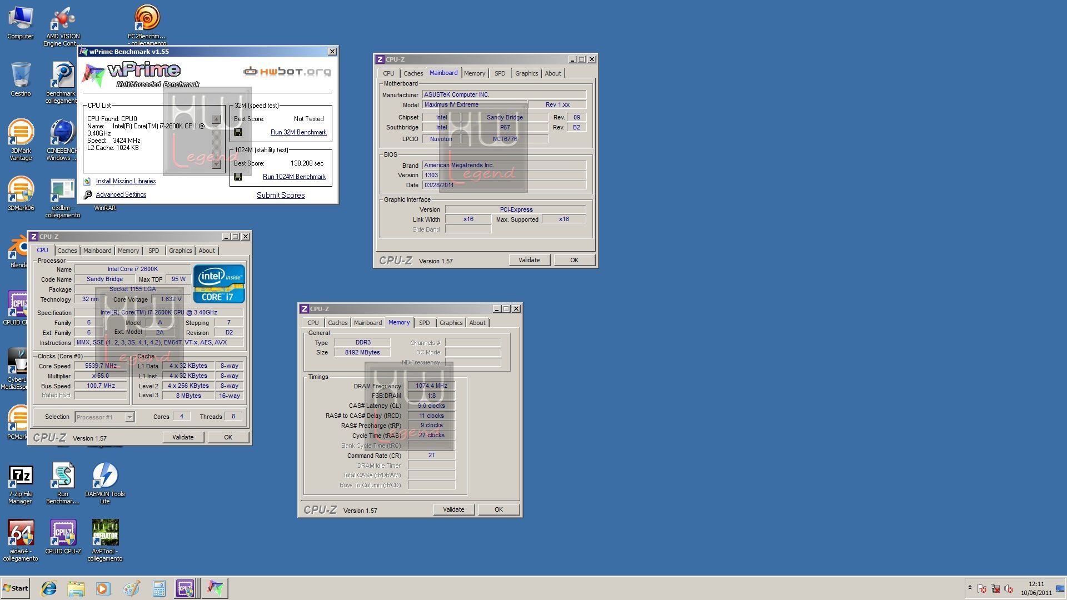This screenshot has width=1067, height=600.
Task: Open the e3dbm collegamento shortcut
Action: (x=63, y=198)
